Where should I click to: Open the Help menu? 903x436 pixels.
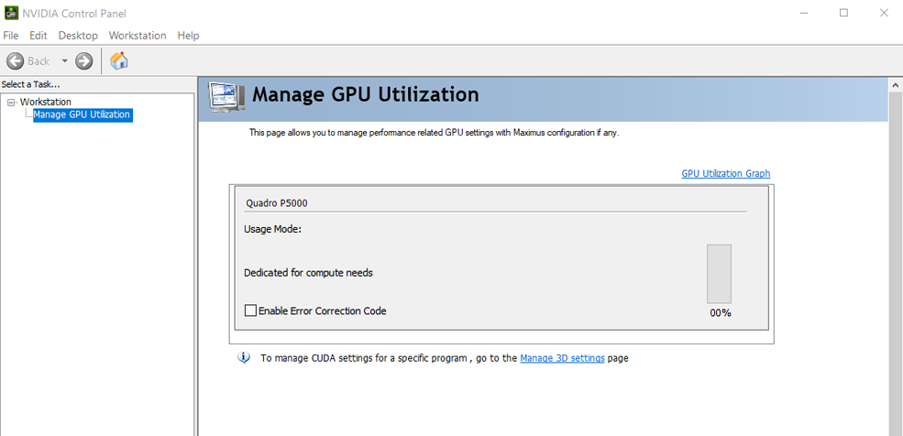[x=188, y=36]
